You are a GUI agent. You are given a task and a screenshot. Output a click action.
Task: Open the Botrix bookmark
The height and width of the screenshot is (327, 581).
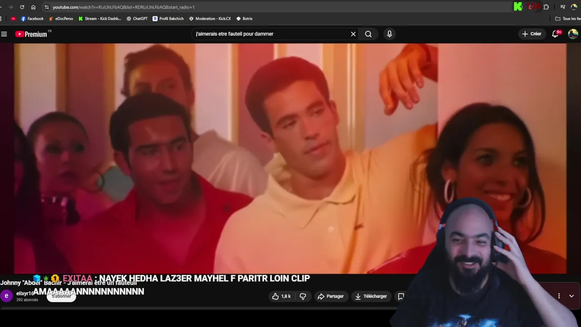coord(244,19)
